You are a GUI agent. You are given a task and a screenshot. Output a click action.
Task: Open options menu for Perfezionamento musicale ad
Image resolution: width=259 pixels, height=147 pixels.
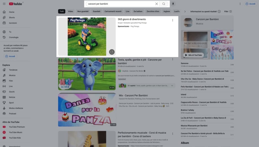pos(172,134)
